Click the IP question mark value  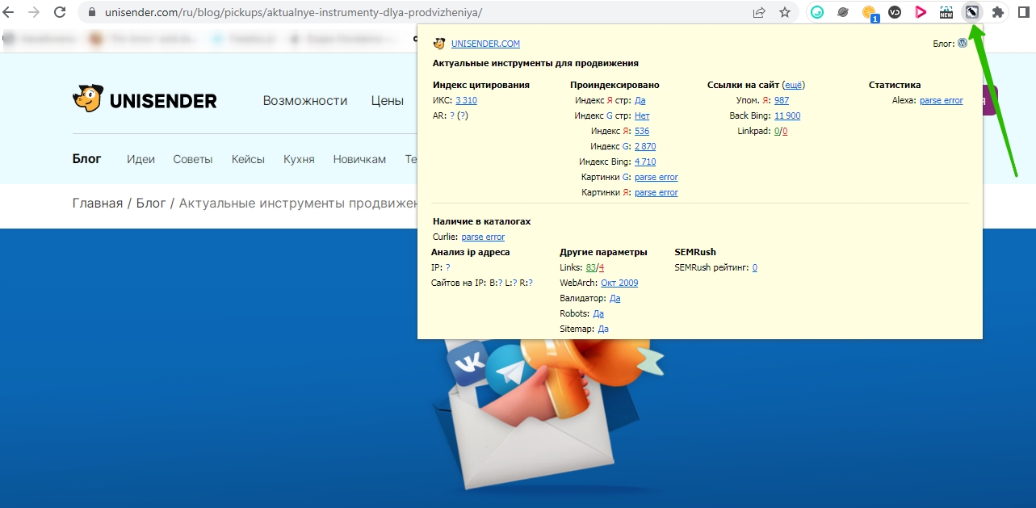pyautogui.click(x=447, y=267)
